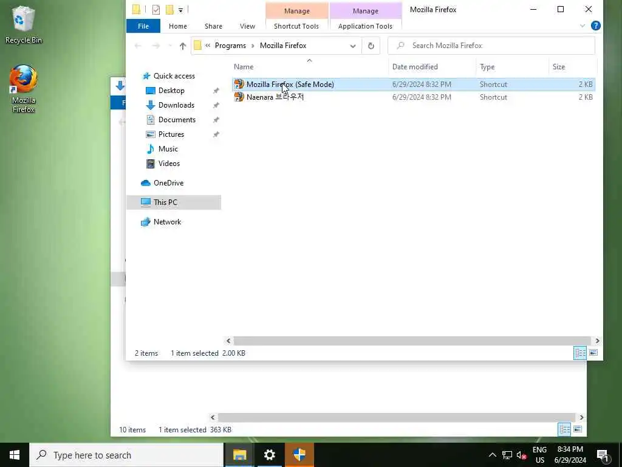Select This PC in the navigation pane
Screen dimensions: 622x467
tap(165, 202)
